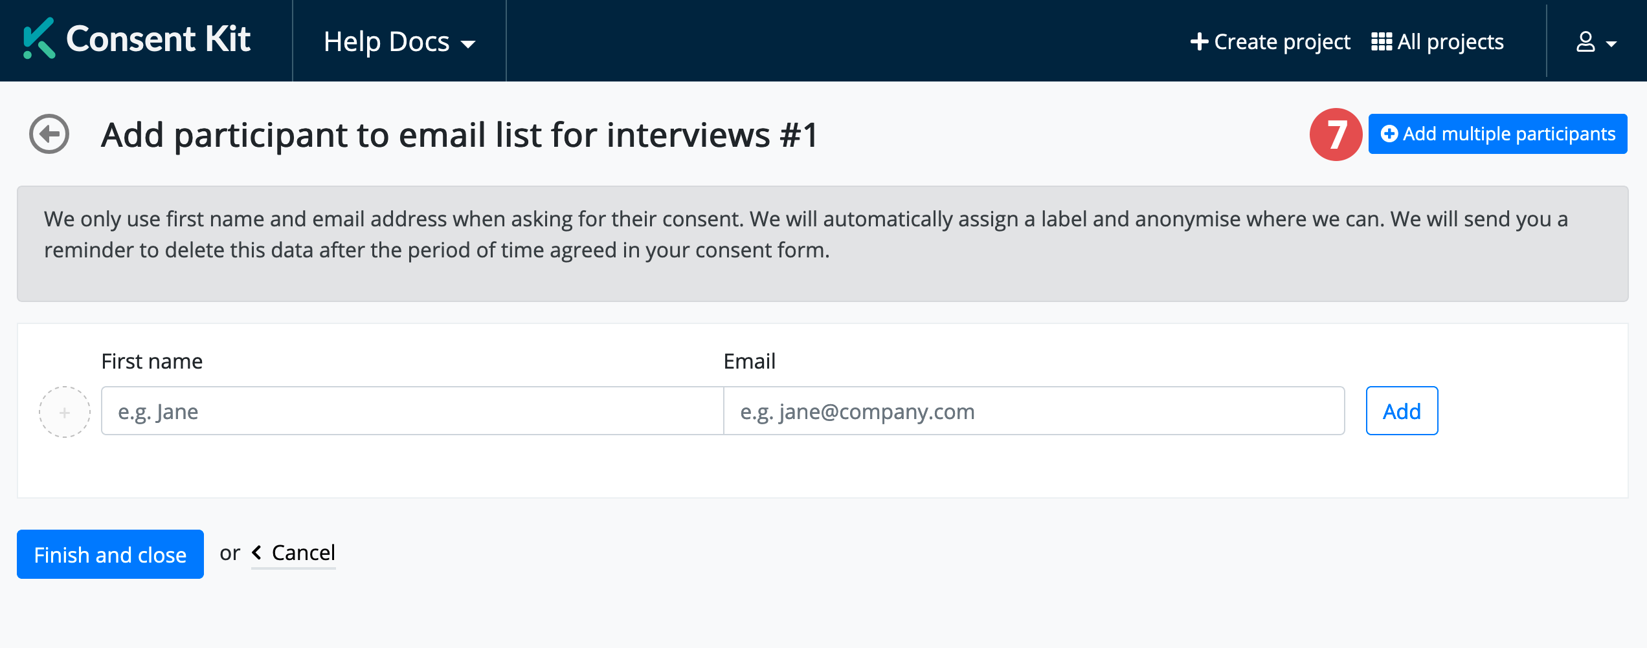The width and height of the screenshot is (1647, 648).
Task: Click the left chevron beside Cancel
Action: (x=257, y=553)
